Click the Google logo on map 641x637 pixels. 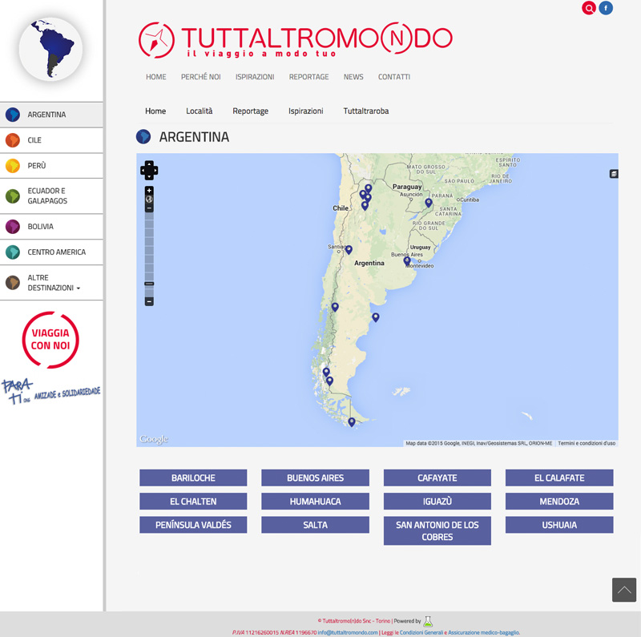154,439
